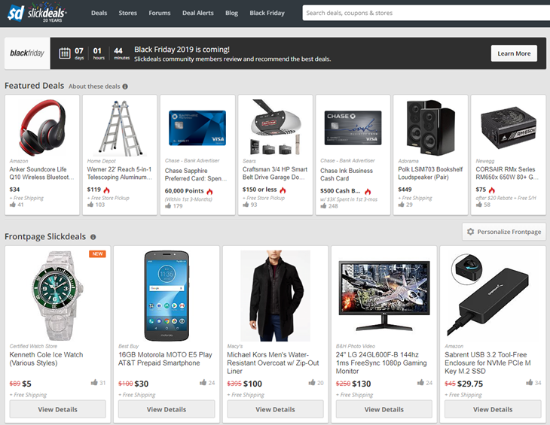
Task: Focus the search deals, coupons & stores field
Action: click(x=426, y=13)
